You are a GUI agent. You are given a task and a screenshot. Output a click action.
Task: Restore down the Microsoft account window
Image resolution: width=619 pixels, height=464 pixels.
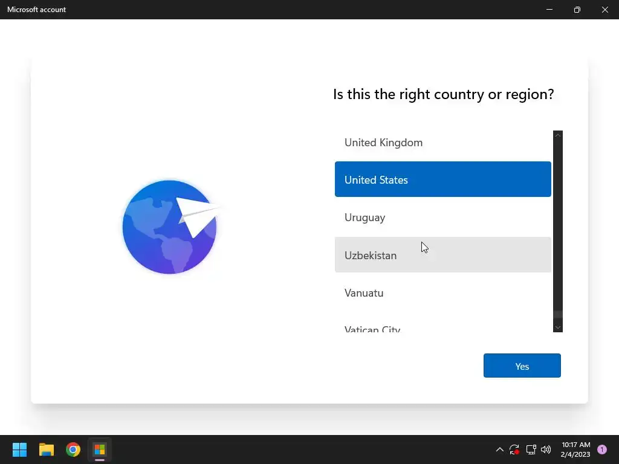[x=577, y=10]
